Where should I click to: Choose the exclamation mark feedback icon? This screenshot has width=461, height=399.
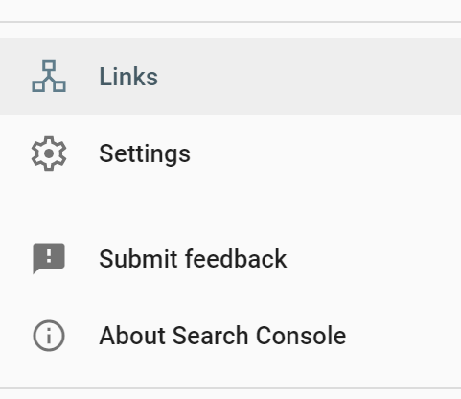49,258
